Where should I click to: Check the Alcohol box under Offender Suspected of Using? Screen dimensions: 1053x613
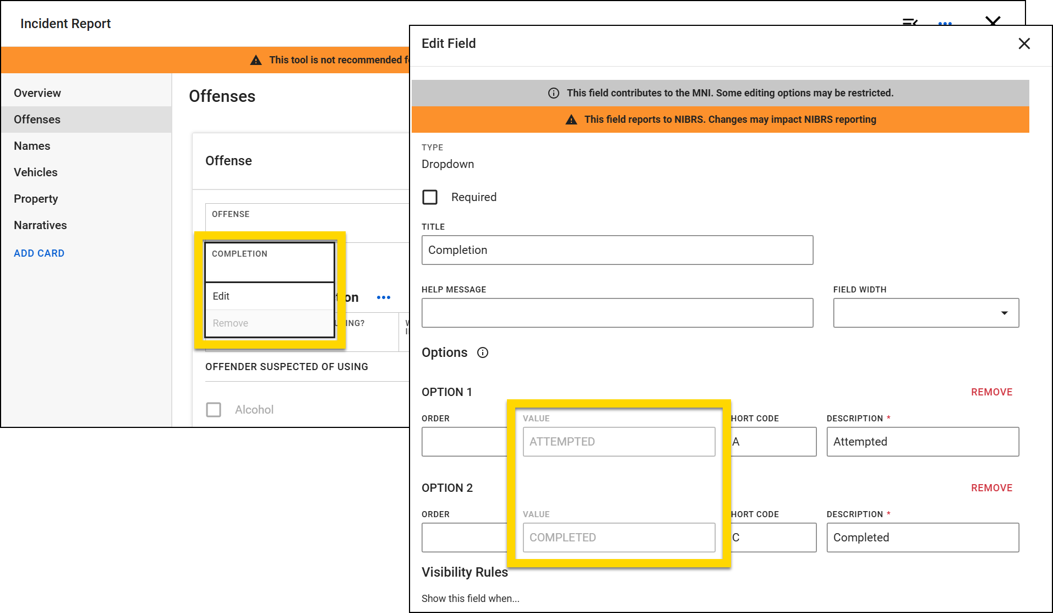214,409
